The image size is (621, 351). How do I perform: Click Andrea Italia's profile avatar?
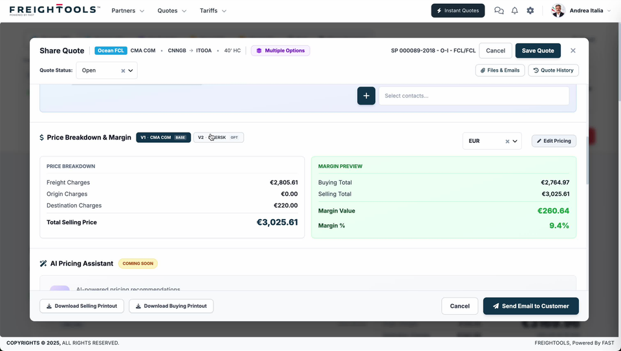pos(558,11)
